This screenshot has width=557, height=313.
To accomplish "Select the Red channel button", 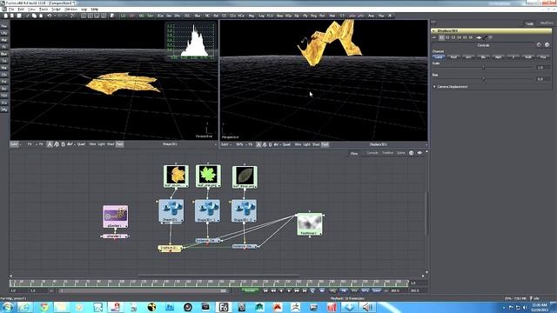I will [453, 57].
